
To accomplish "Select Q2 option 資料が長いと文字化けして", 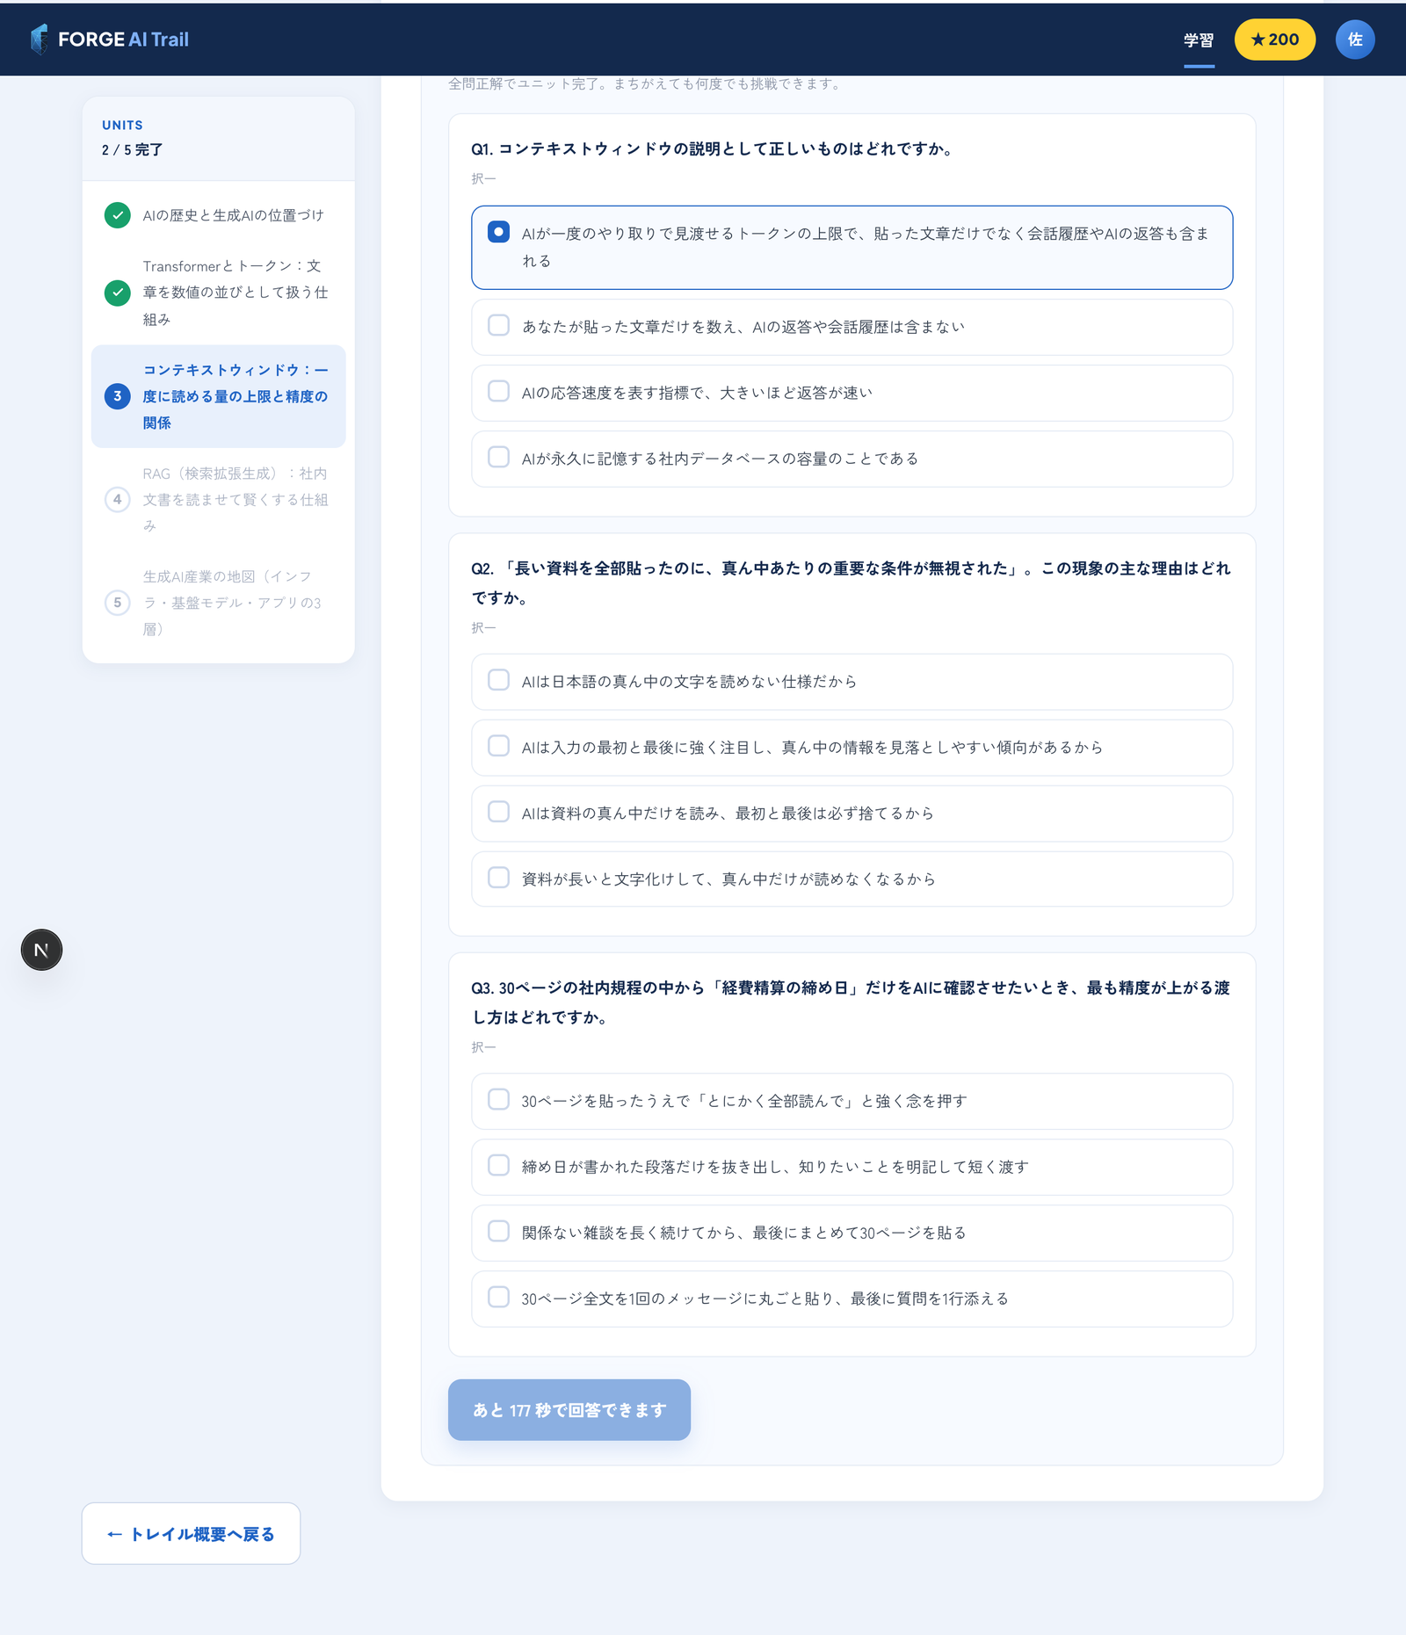I will (x=852, y=879).
